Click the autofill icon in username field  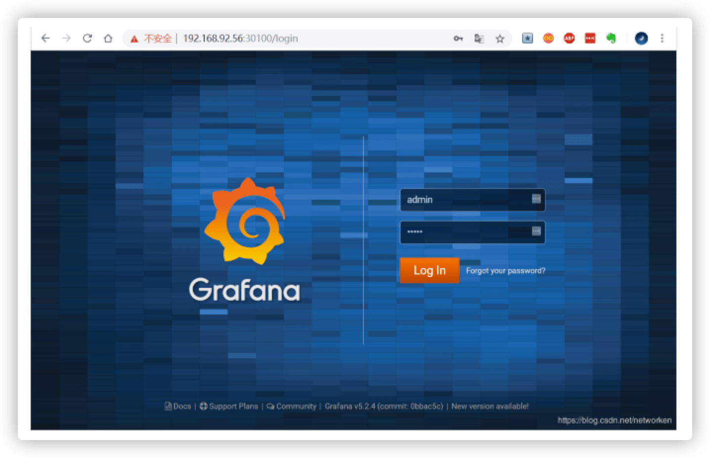536,199
